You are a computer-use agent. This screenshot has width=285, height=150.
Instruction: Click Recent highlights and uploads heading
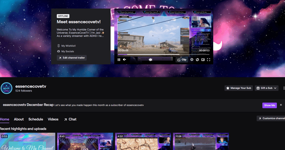(x=23, y=129)
